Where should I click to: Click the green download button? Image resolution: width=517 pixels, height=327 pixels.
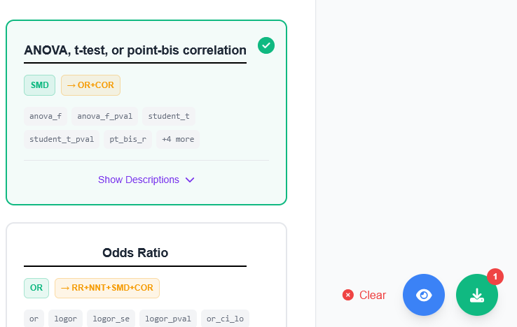point(477,295)
